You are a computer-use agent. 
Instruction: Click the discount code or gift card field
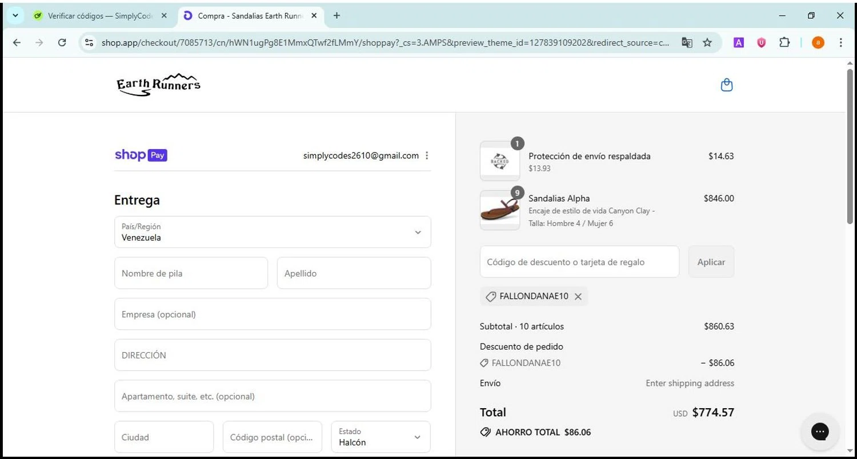tap(579, 262)
